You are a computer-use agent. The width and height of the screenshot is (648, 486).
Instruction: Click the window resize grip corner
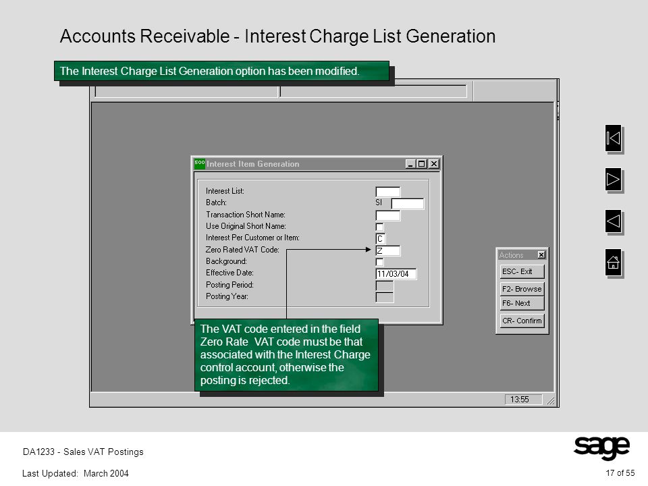click(551, 400)
